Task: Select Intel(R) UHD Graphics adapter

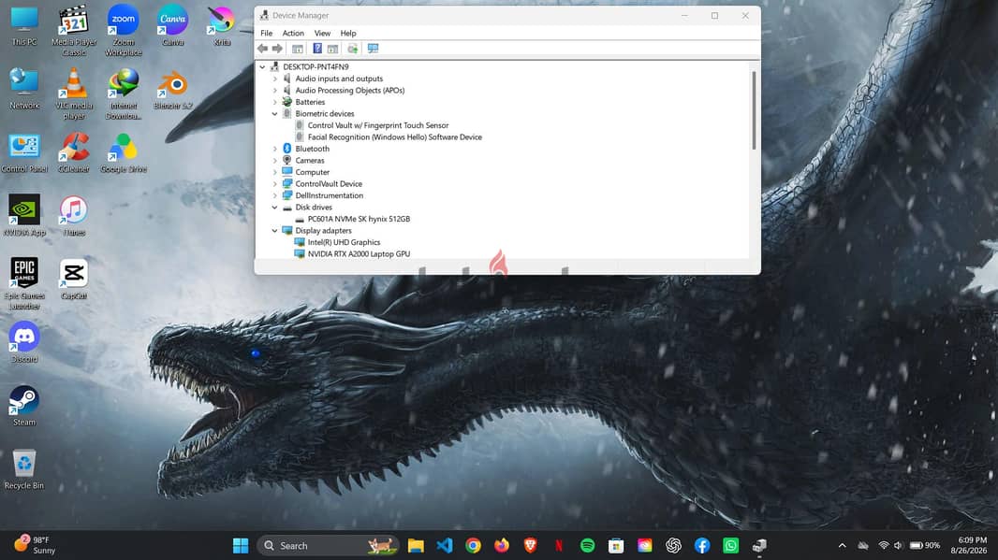Action: (344, 242)
